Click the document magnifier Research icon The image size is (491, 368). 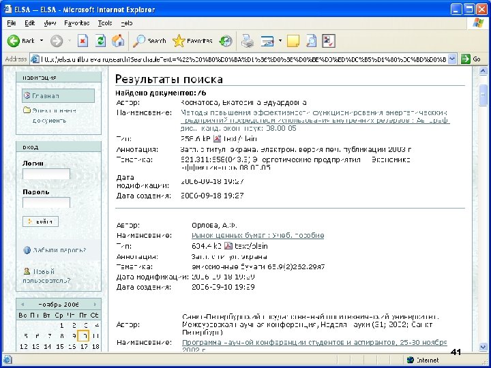pyautogui.click(x=311, y=41)
